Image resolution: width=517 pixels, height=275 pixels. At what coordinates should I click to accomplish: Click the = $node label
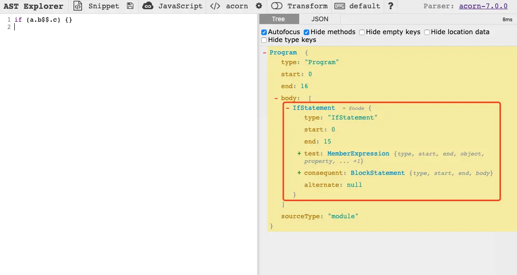pos(353,108)
